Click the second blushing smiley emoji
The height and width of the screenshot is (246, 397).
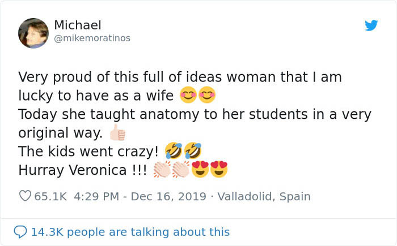point(207,95)
